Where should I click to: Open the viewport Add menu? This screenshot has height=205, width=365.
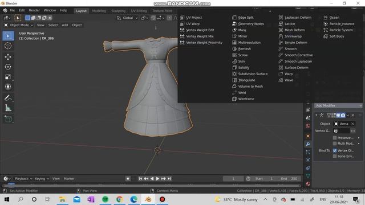(x=64, y=25)
